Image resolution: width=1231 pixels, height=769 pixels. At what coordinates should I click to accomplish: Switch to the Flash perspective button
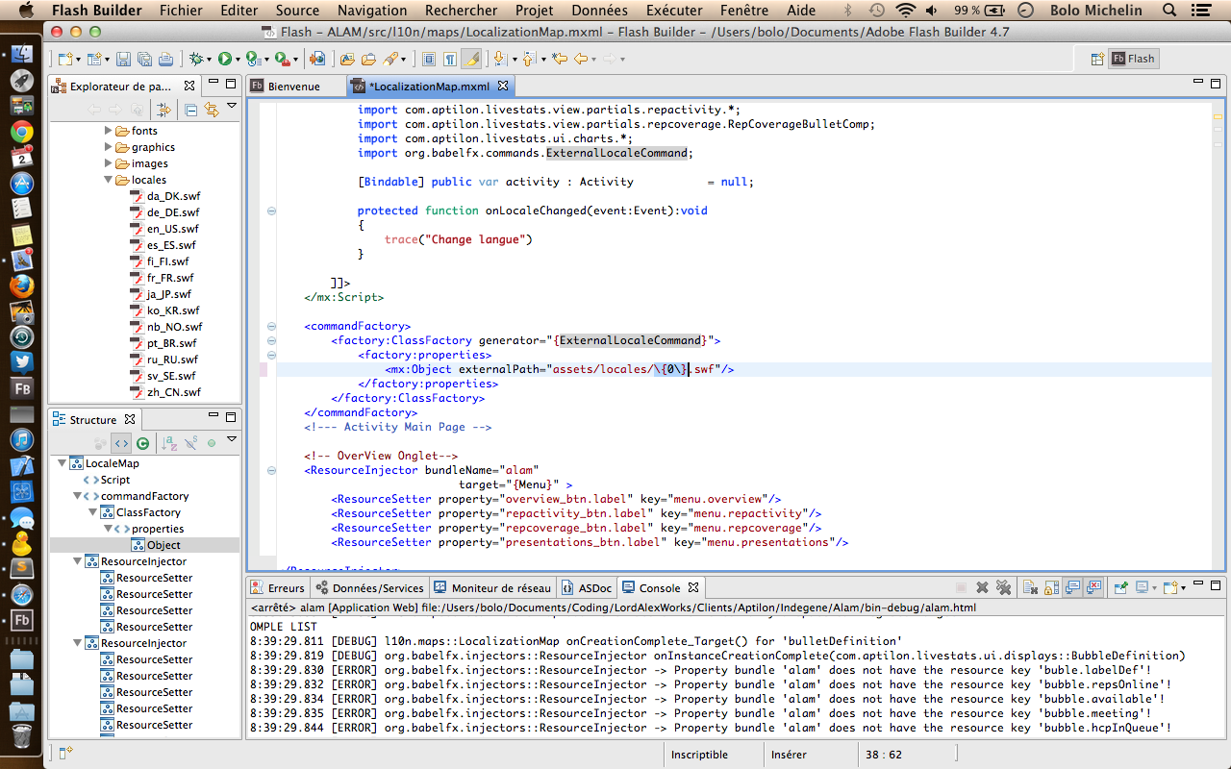pos(1133,59)
